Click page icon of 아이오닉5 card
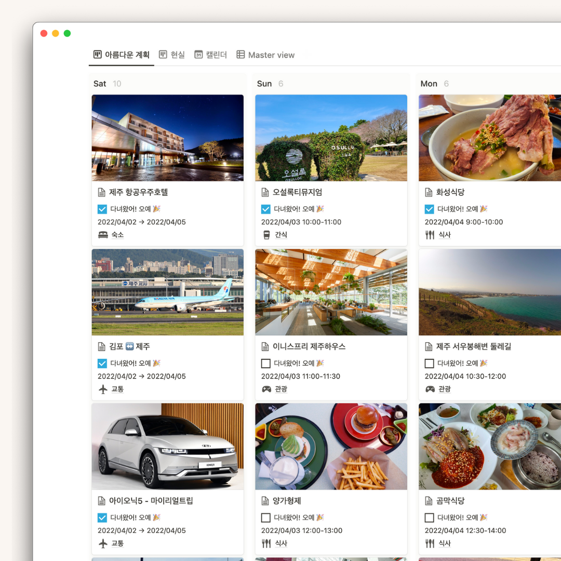 [102, 501]
